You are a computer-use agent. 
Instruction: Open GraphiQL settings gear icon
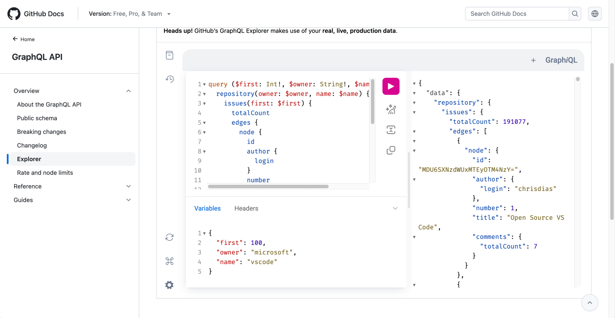[x=169, y=285]
